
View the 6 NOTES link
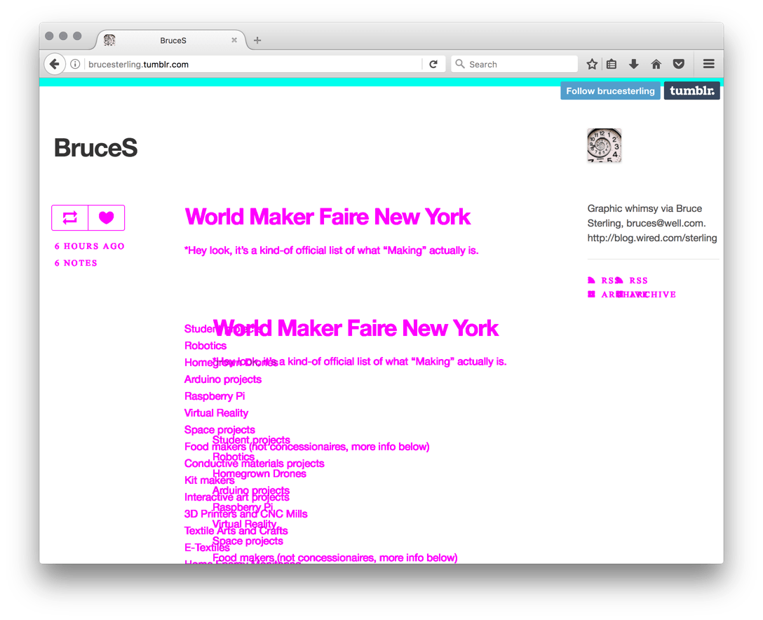coord(76,263)
